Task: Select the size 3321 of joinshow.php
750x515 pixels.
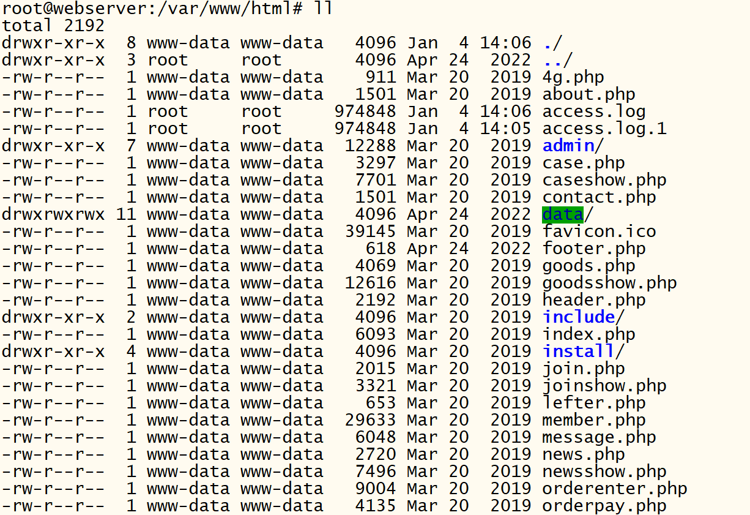Action: [x=376, y=386]
